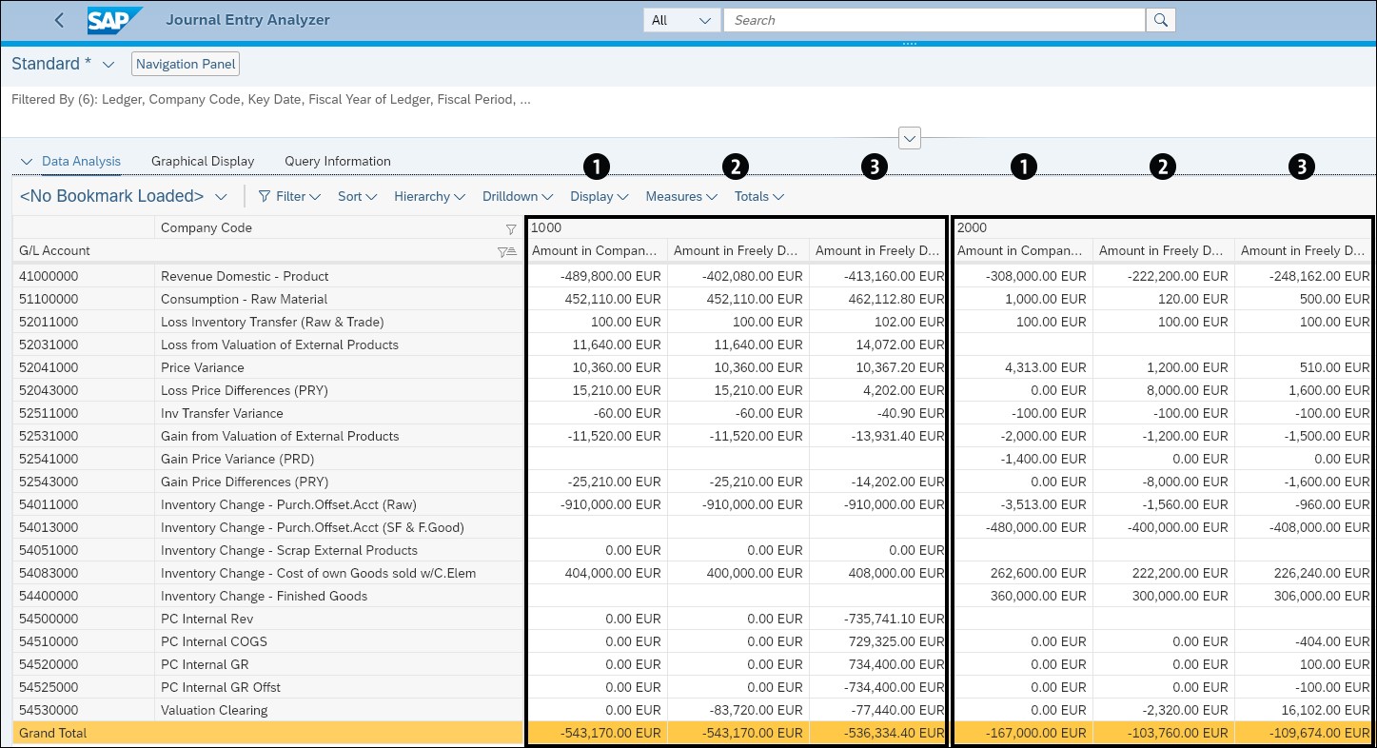This screenshot has height=748, width=1377.
Task: Open the Display menu
Action: point(599,196)
